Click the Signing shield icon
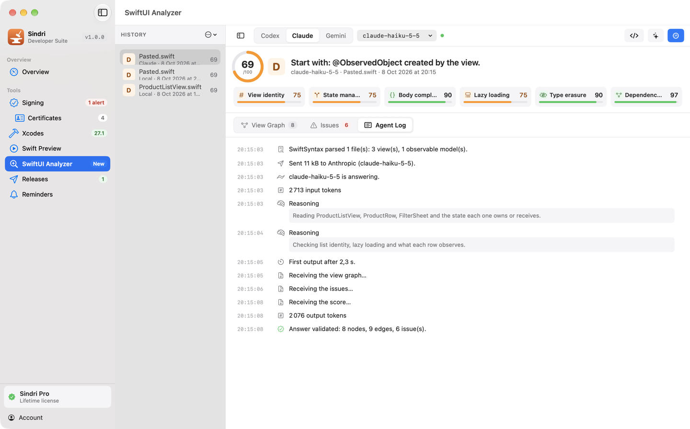 tap(14, 102)
